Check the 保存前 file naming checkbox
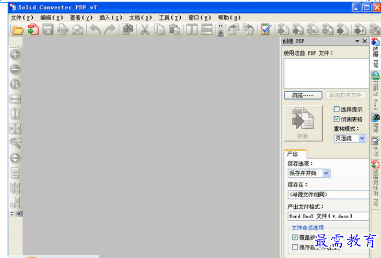Viewport: 381px width, 258px height. (295, 247)
